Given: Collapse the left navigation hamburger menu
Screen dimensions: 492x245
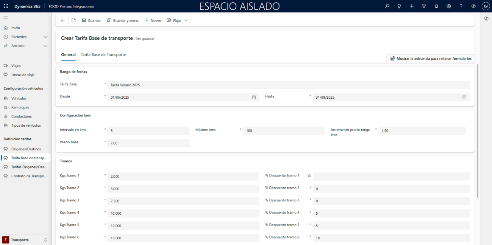Looking at the screenshot, I should 6,18.
